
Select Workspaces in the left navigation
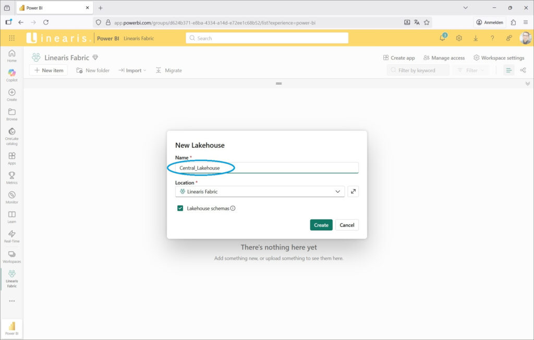(11, 256)
